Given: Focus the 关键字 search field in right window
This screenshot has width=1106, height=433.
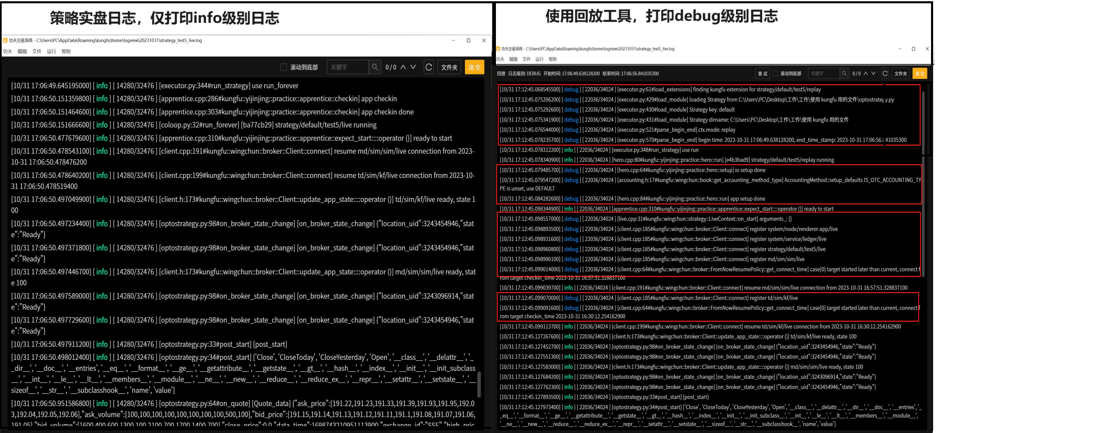Looking at the screenshot, I should coord(824,74).
